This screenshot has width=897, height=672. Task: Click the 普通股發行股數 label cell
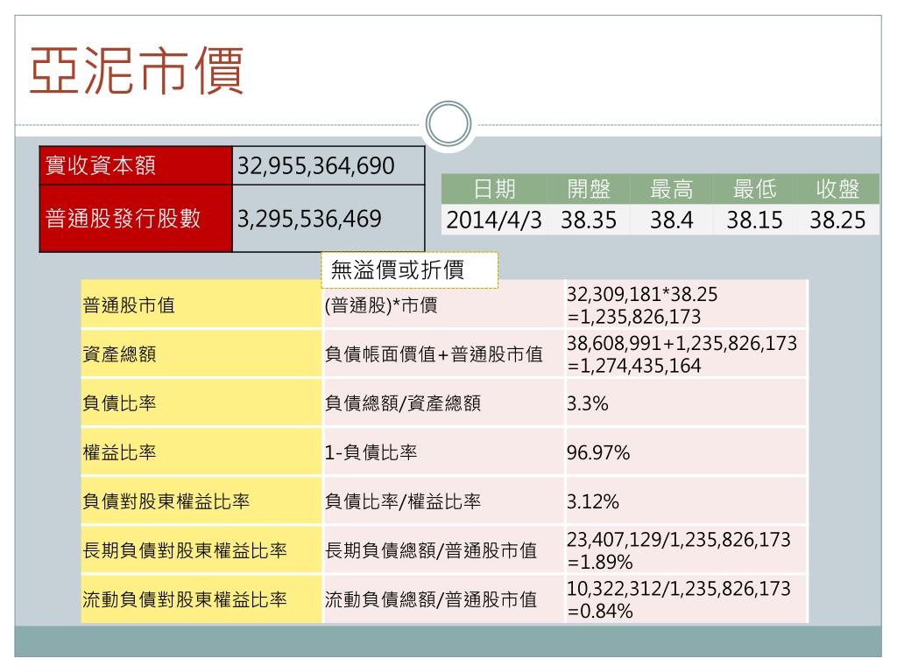point(136,218)
